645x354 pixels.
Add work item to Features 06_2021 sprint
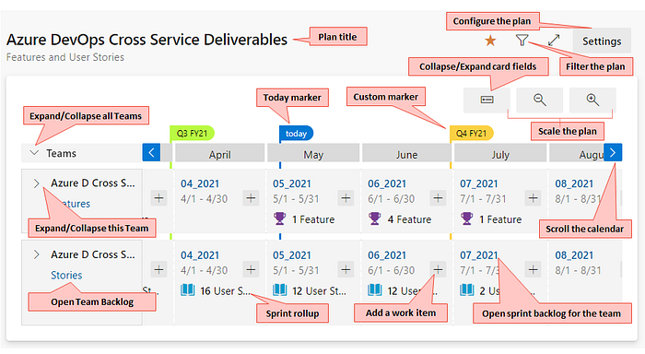438,198
